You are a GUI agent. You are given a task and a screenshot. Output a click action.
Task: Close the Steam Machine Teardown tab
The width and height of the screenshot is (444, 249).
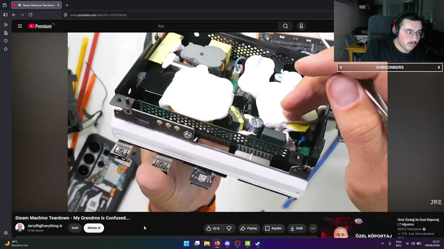58,5
